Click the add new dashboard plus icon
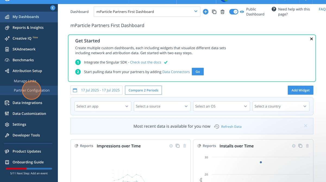 206,12
